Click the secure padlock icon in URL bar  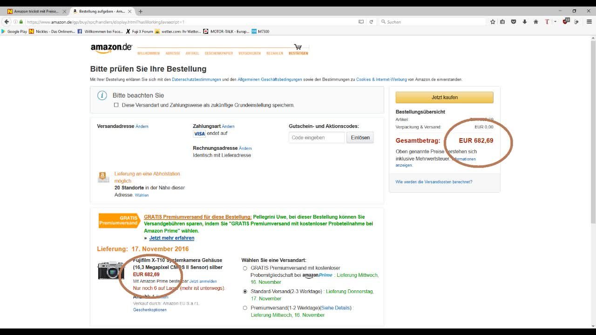pyautogui.click(x=21, y=22)
